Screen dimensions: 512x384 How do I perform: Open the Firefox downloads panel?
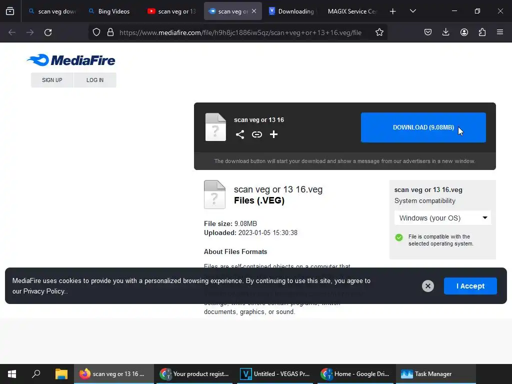pyautogui.click(x=445, y=32)
